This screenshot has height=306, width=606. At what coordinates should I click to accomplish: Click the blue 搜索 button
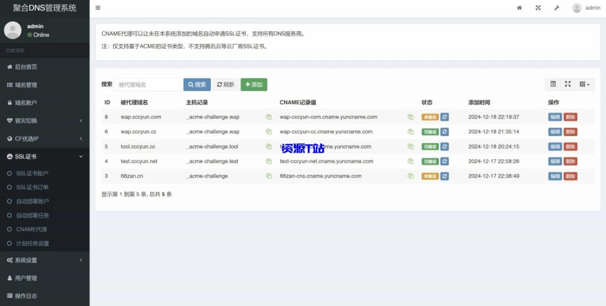tap(197, 85)
